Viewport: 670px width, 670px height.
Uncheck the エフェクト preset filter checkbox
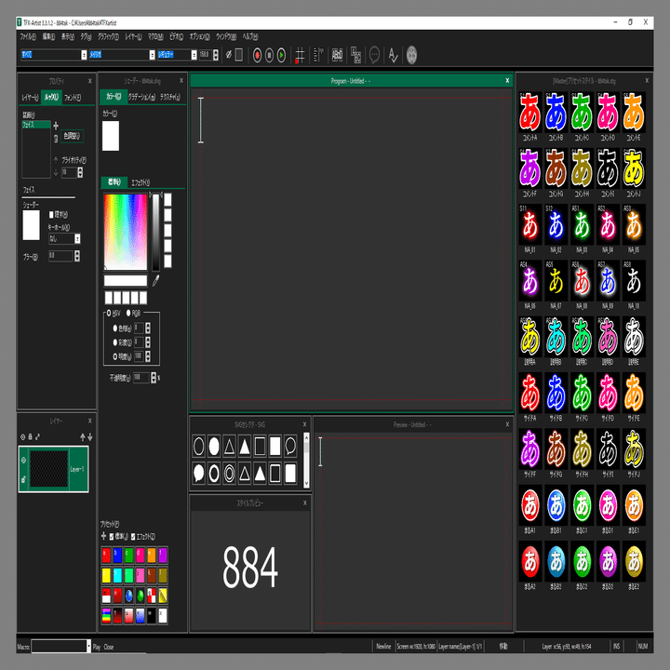[133, 536]
